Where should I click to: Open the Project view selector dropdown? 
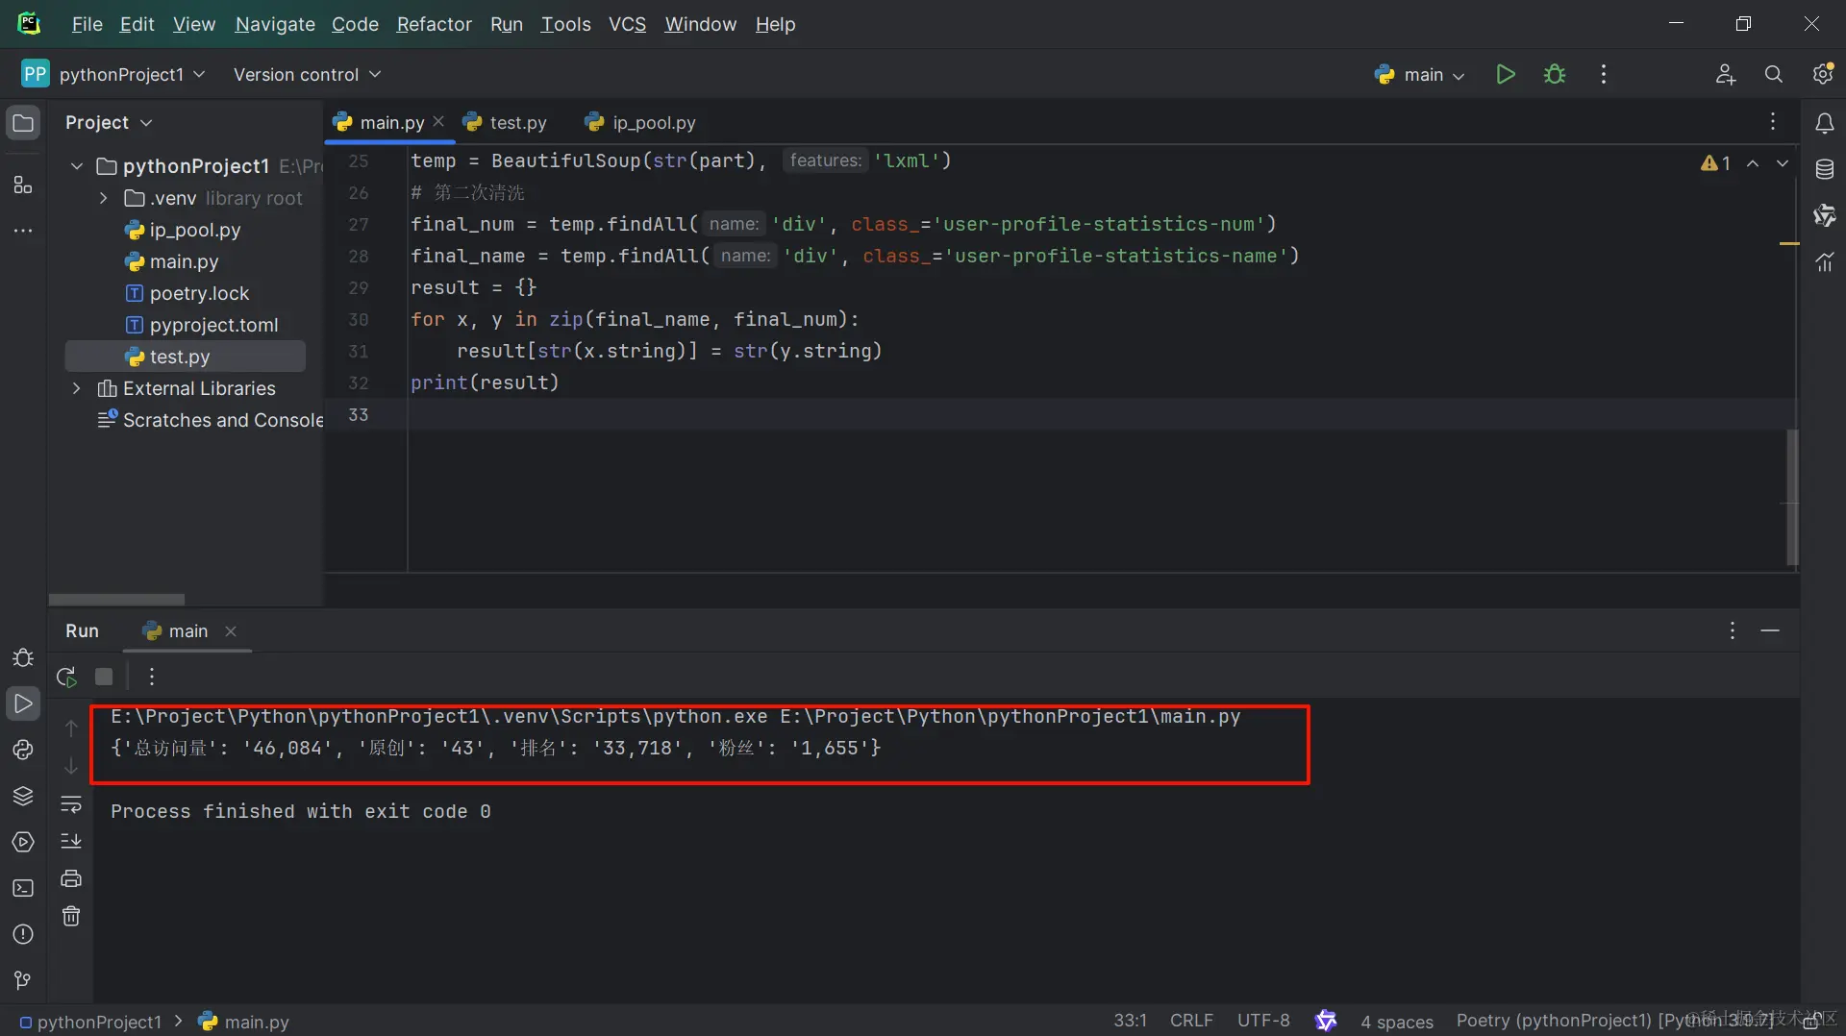[109, 123]
